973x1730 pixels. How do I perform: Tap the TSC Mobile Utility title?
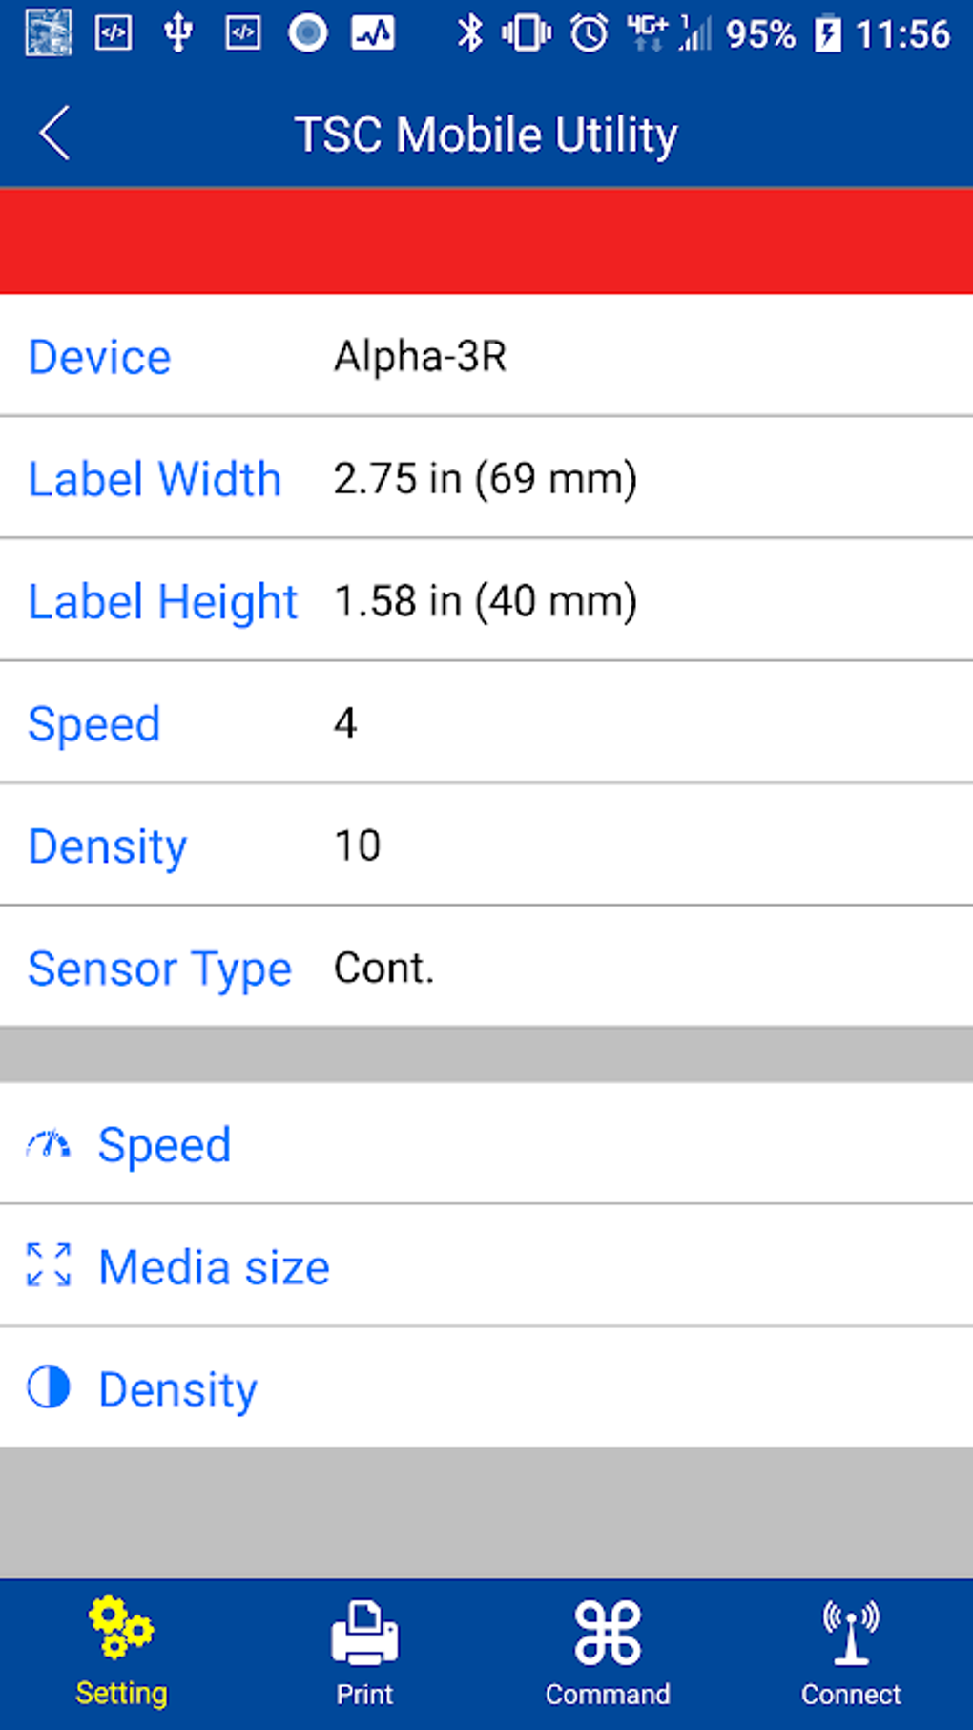pos(486,135)
